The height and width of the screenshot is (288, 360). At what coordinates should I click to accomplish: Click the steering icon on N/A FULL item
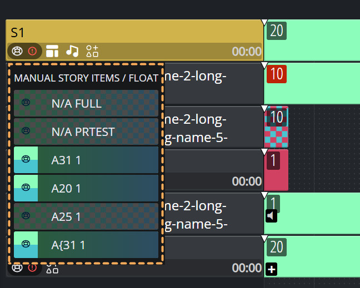click(26, 103)
